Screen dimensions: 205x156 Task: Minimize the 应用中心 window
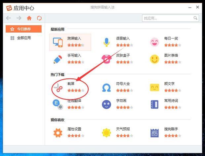(x=190, y=8)
